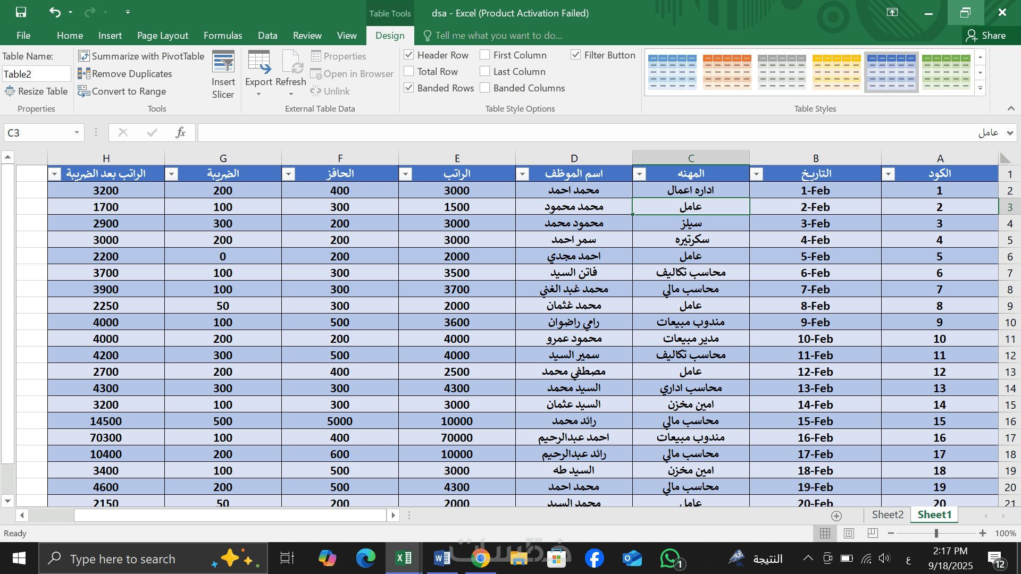
Task: Click the Remove Duplicates icon
Action: [84, 74]
